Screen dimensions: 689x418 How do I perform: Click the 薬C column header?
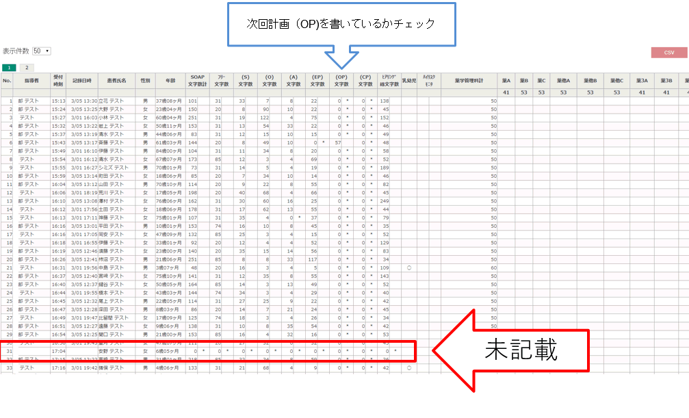(x=541, y=81)
